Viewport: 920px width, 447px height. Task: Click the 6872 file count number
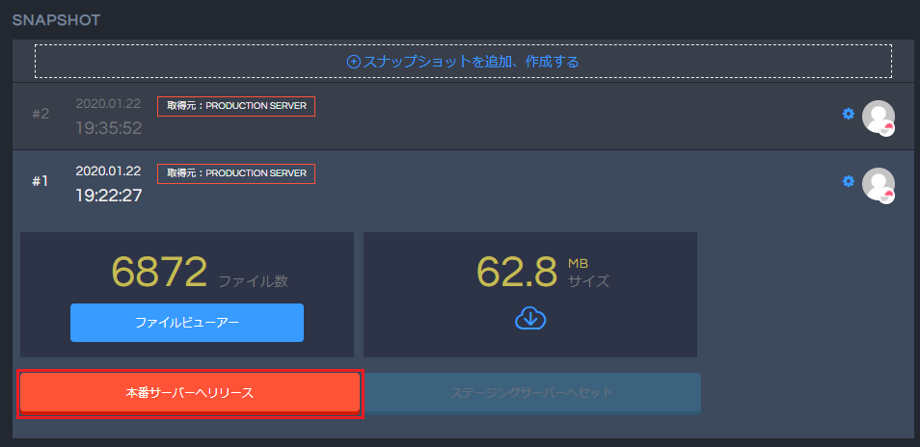[159, 273]
